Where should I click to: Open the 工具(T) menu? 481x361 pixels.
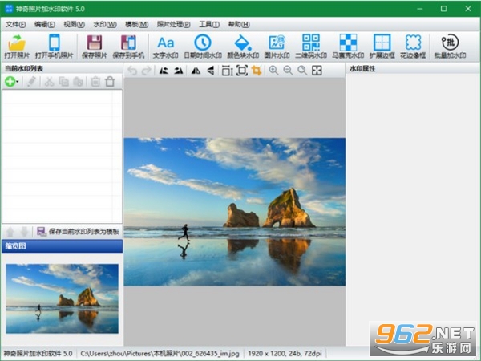pyautogui.click(x=209, y=24)
